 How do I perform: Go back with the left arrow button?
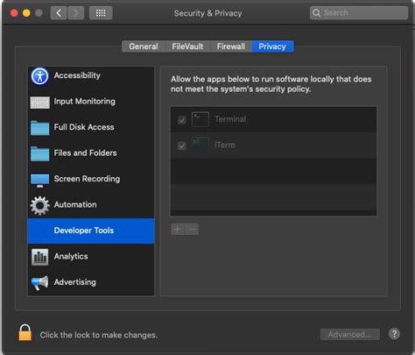59,13
